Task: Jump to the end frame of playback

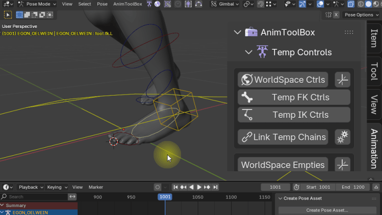Action: 215,187
